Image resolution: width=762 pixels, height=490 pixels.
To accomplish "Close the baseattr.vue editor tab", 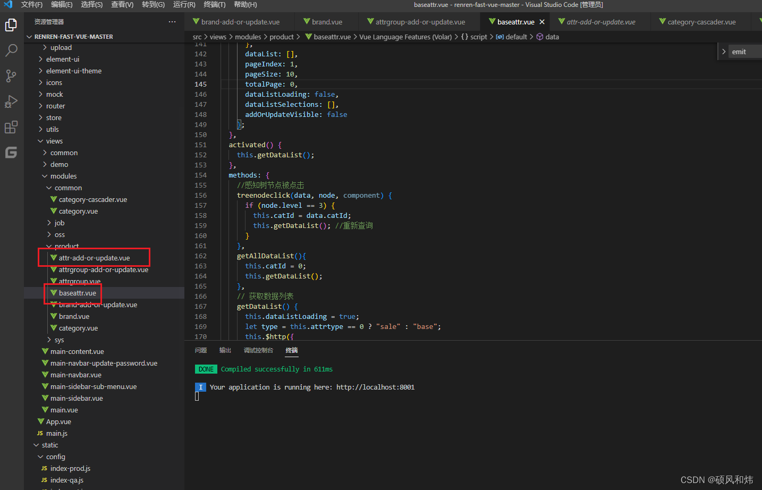I will point(542,22).
